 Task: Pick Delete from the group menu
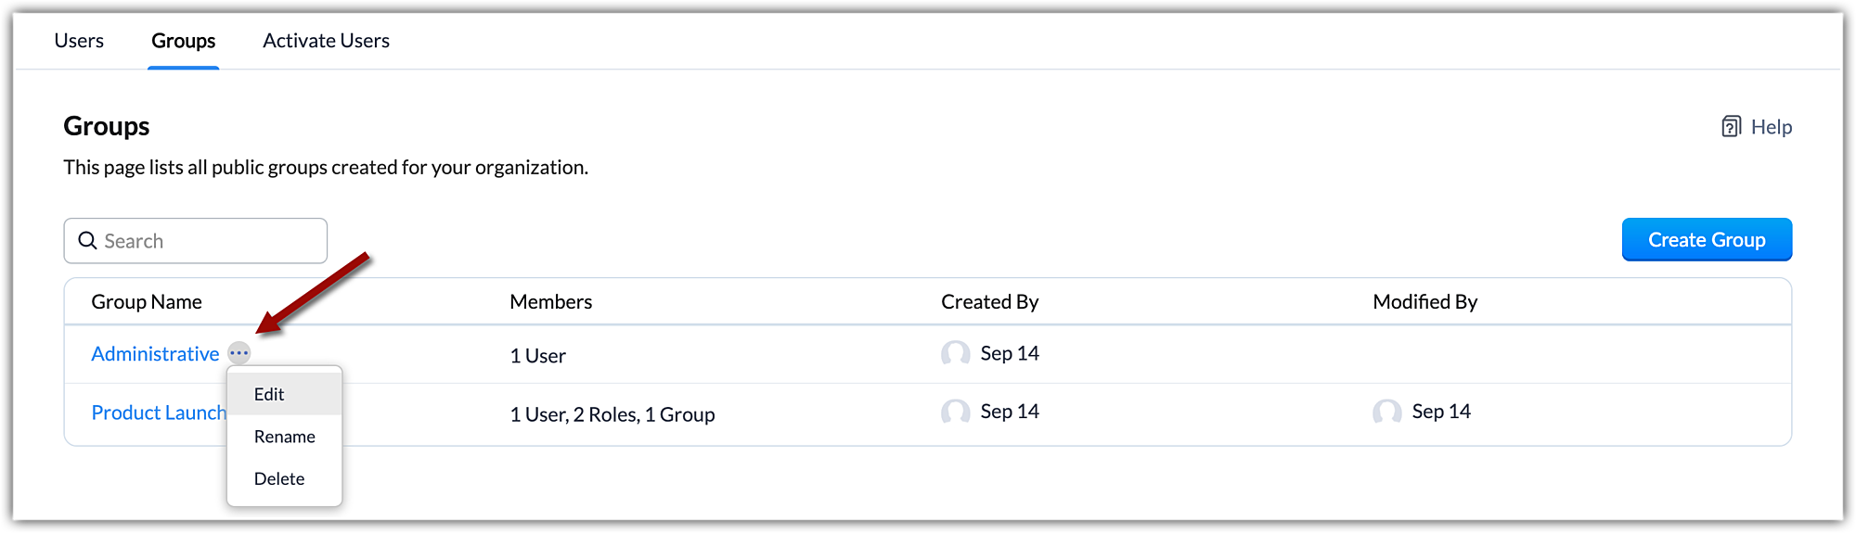(279, 479)
